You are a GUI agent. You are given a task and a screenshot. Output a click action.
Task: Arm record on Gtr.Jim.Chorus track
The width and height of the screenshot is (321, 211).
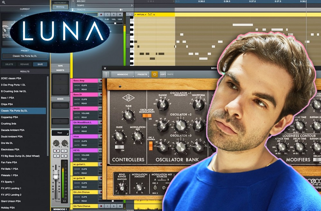click(101, 192)
